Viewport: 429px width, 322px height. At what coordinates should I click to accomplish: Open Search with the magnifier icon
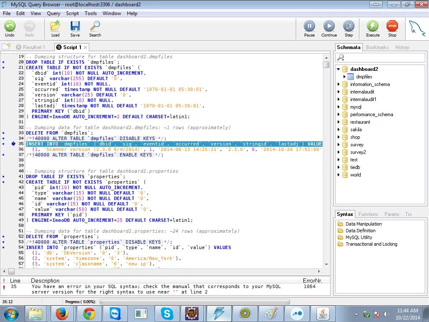pos(95,26)
